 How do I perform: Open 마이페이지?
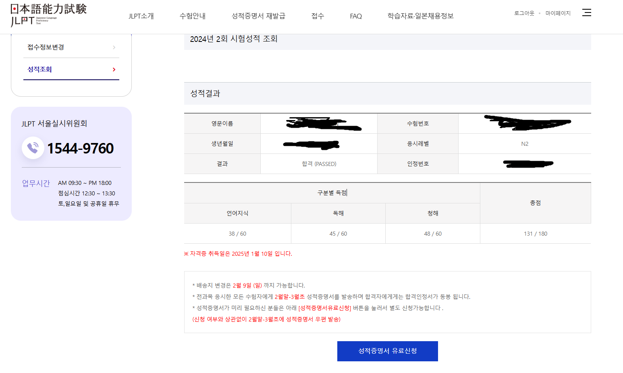point(558,13)
